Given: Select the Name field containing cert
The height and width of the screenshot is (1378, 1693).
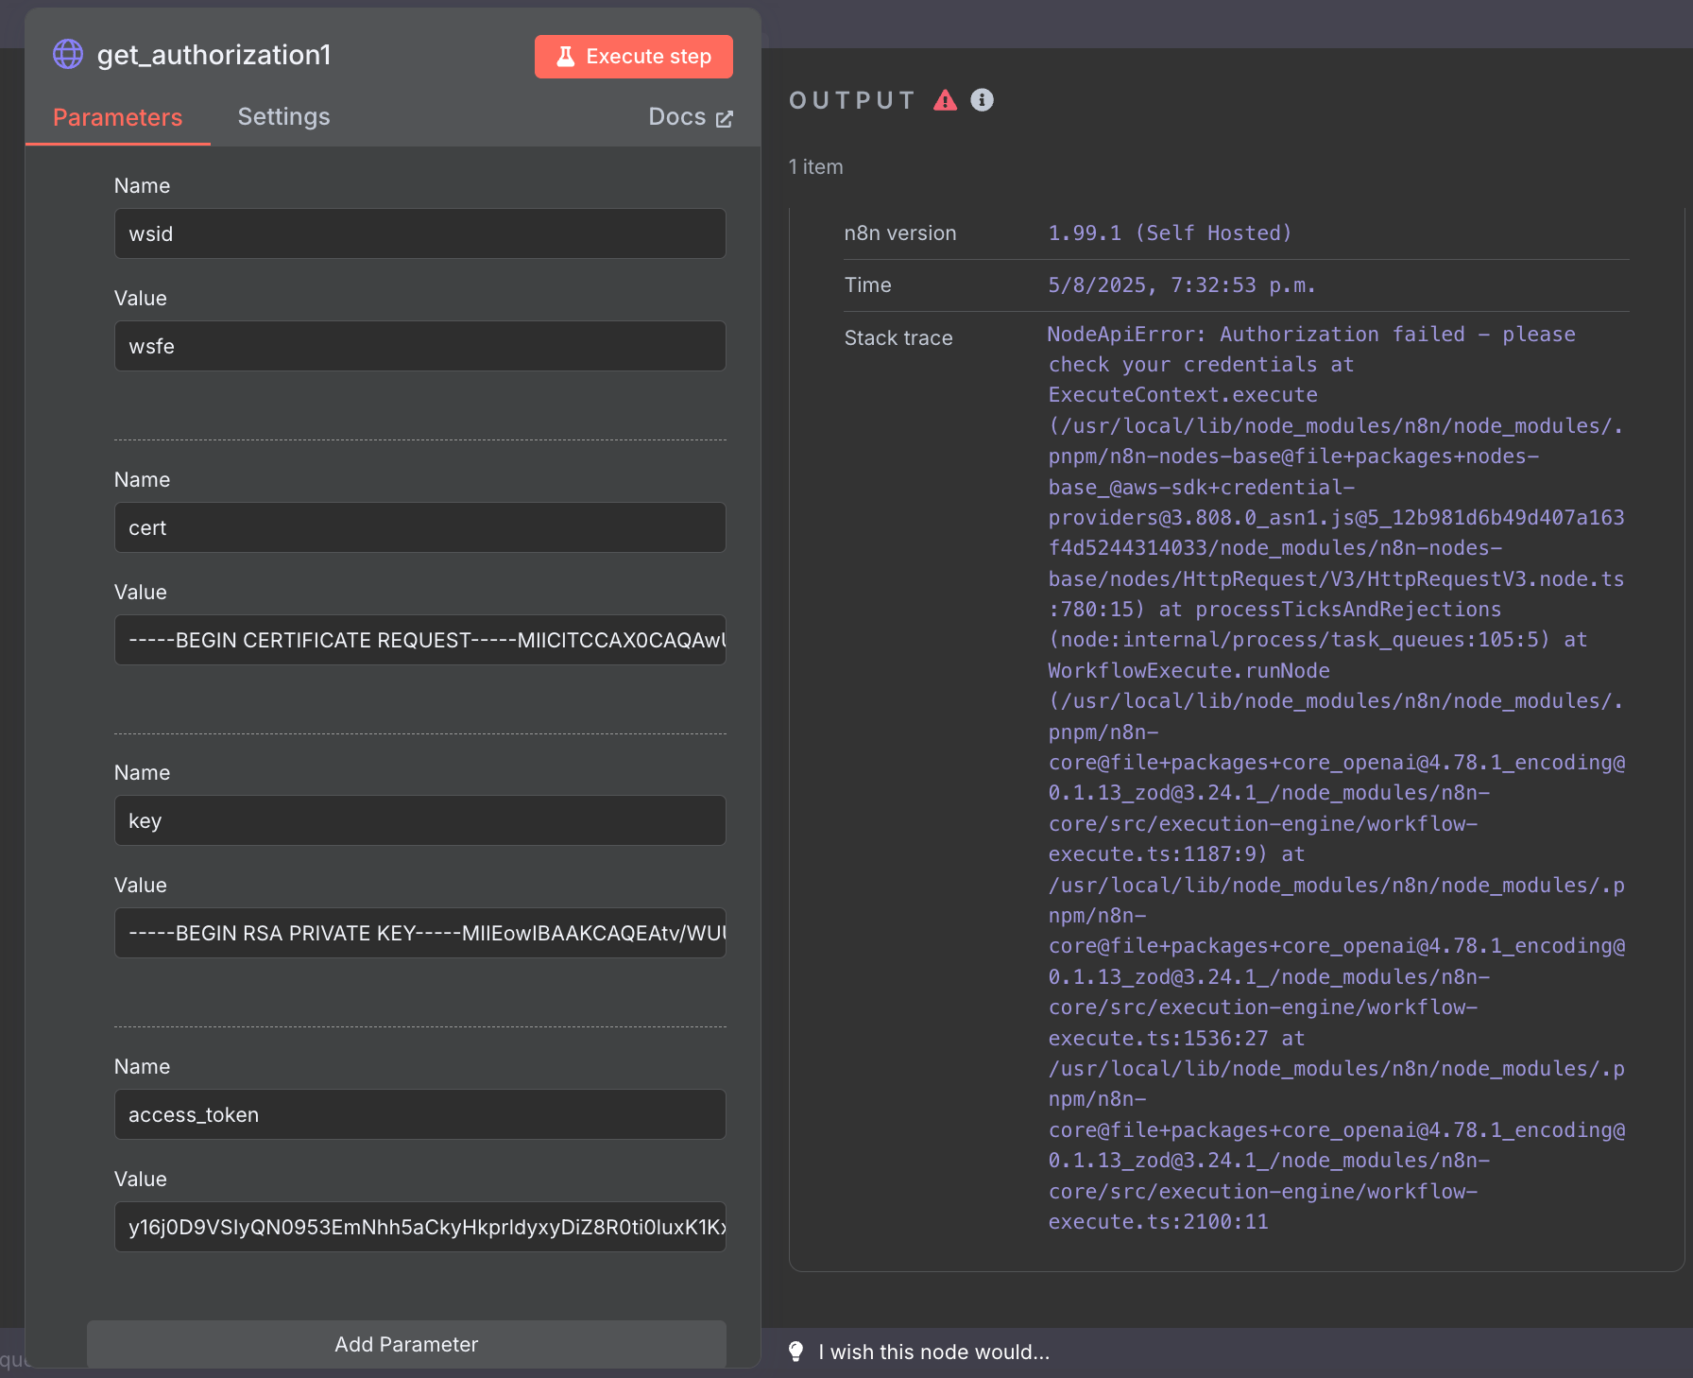Looking at the screenshot, I should [419, 527].
